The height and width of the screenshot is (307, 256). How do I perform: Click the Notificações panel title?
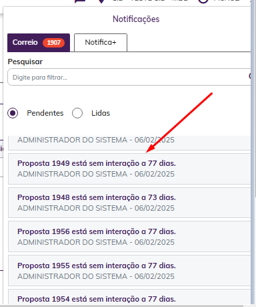point(136,19)
